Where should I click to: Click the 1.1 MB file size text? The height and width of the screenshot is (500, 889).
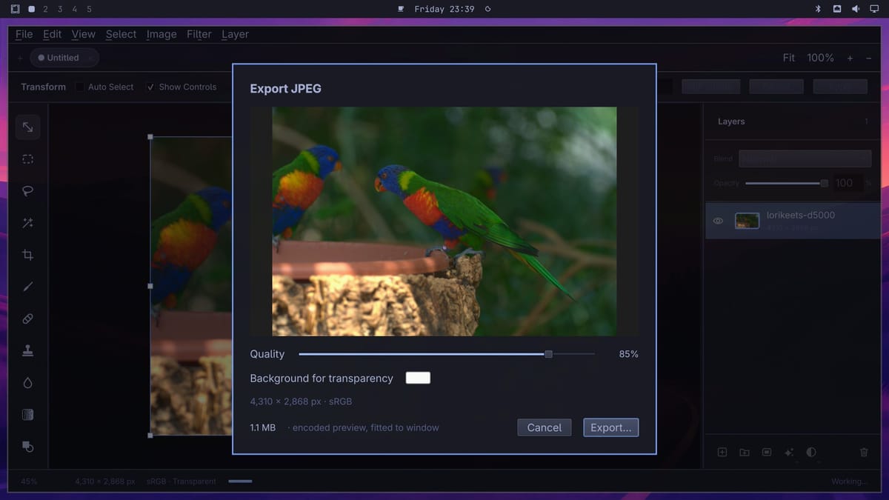[x=263, y=427]
